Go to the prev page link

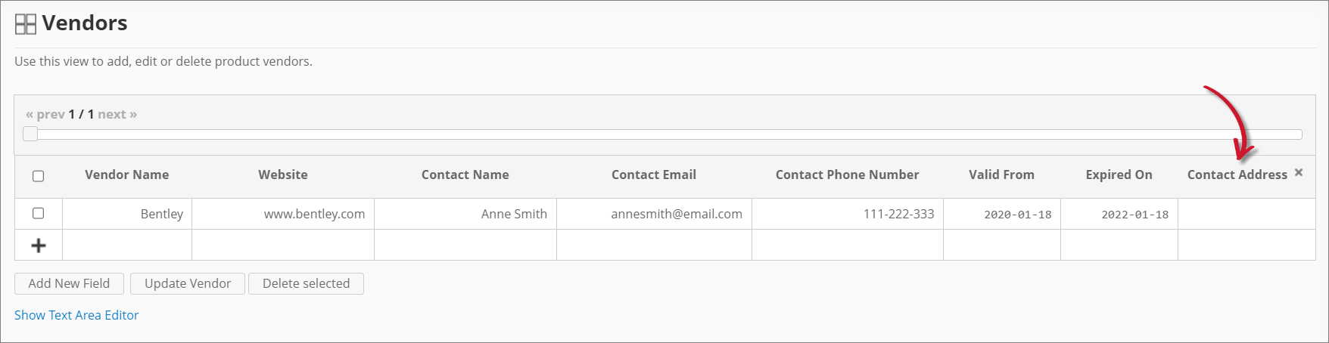point(45,114)
